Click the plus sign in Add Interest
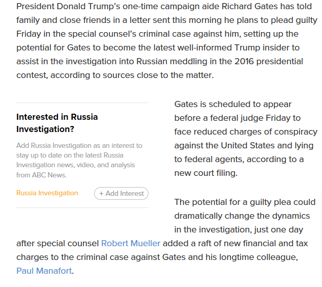Screen dimensions: 322x287 [x=101, y=194]
